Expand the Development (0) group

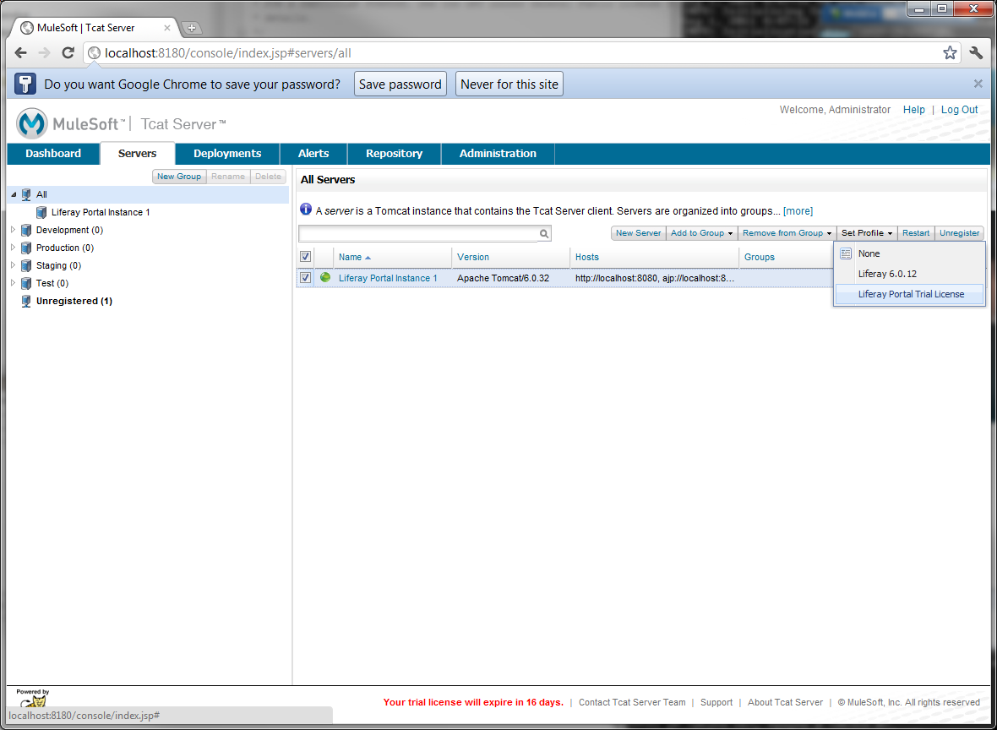[x=14, y=230]
